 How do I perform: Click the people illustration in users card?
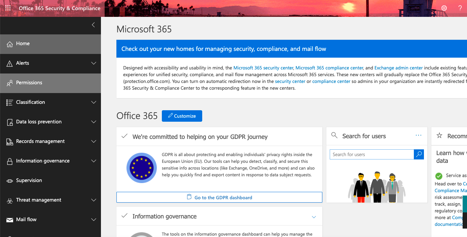tap(376, 186)
